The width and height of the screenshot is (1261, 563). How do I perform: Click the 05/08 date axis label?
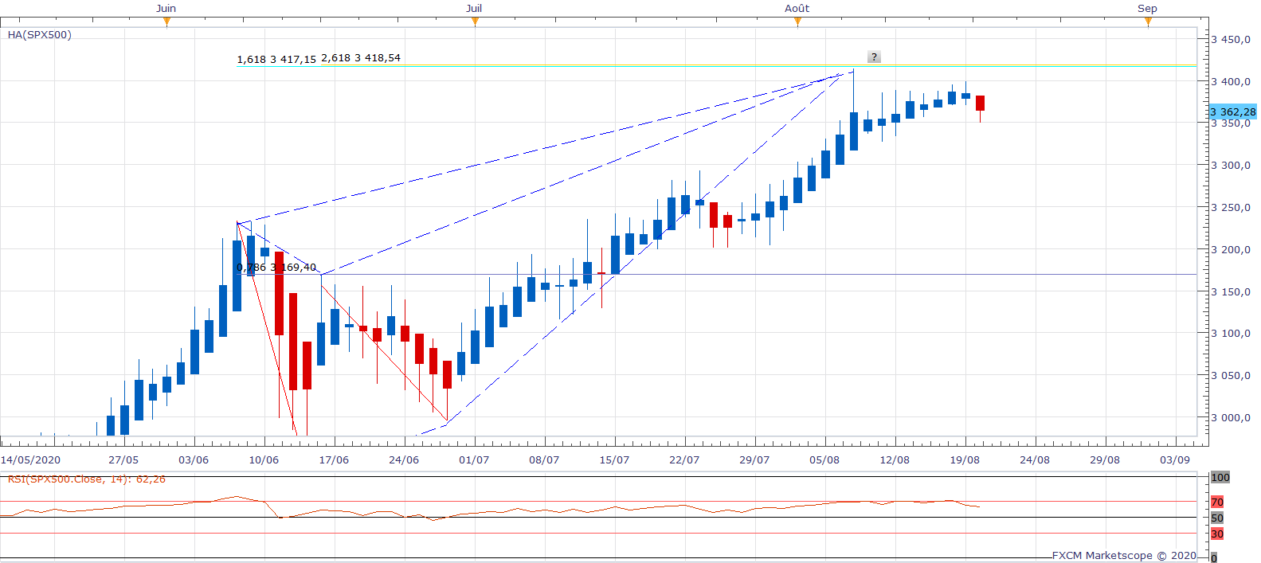824,459
